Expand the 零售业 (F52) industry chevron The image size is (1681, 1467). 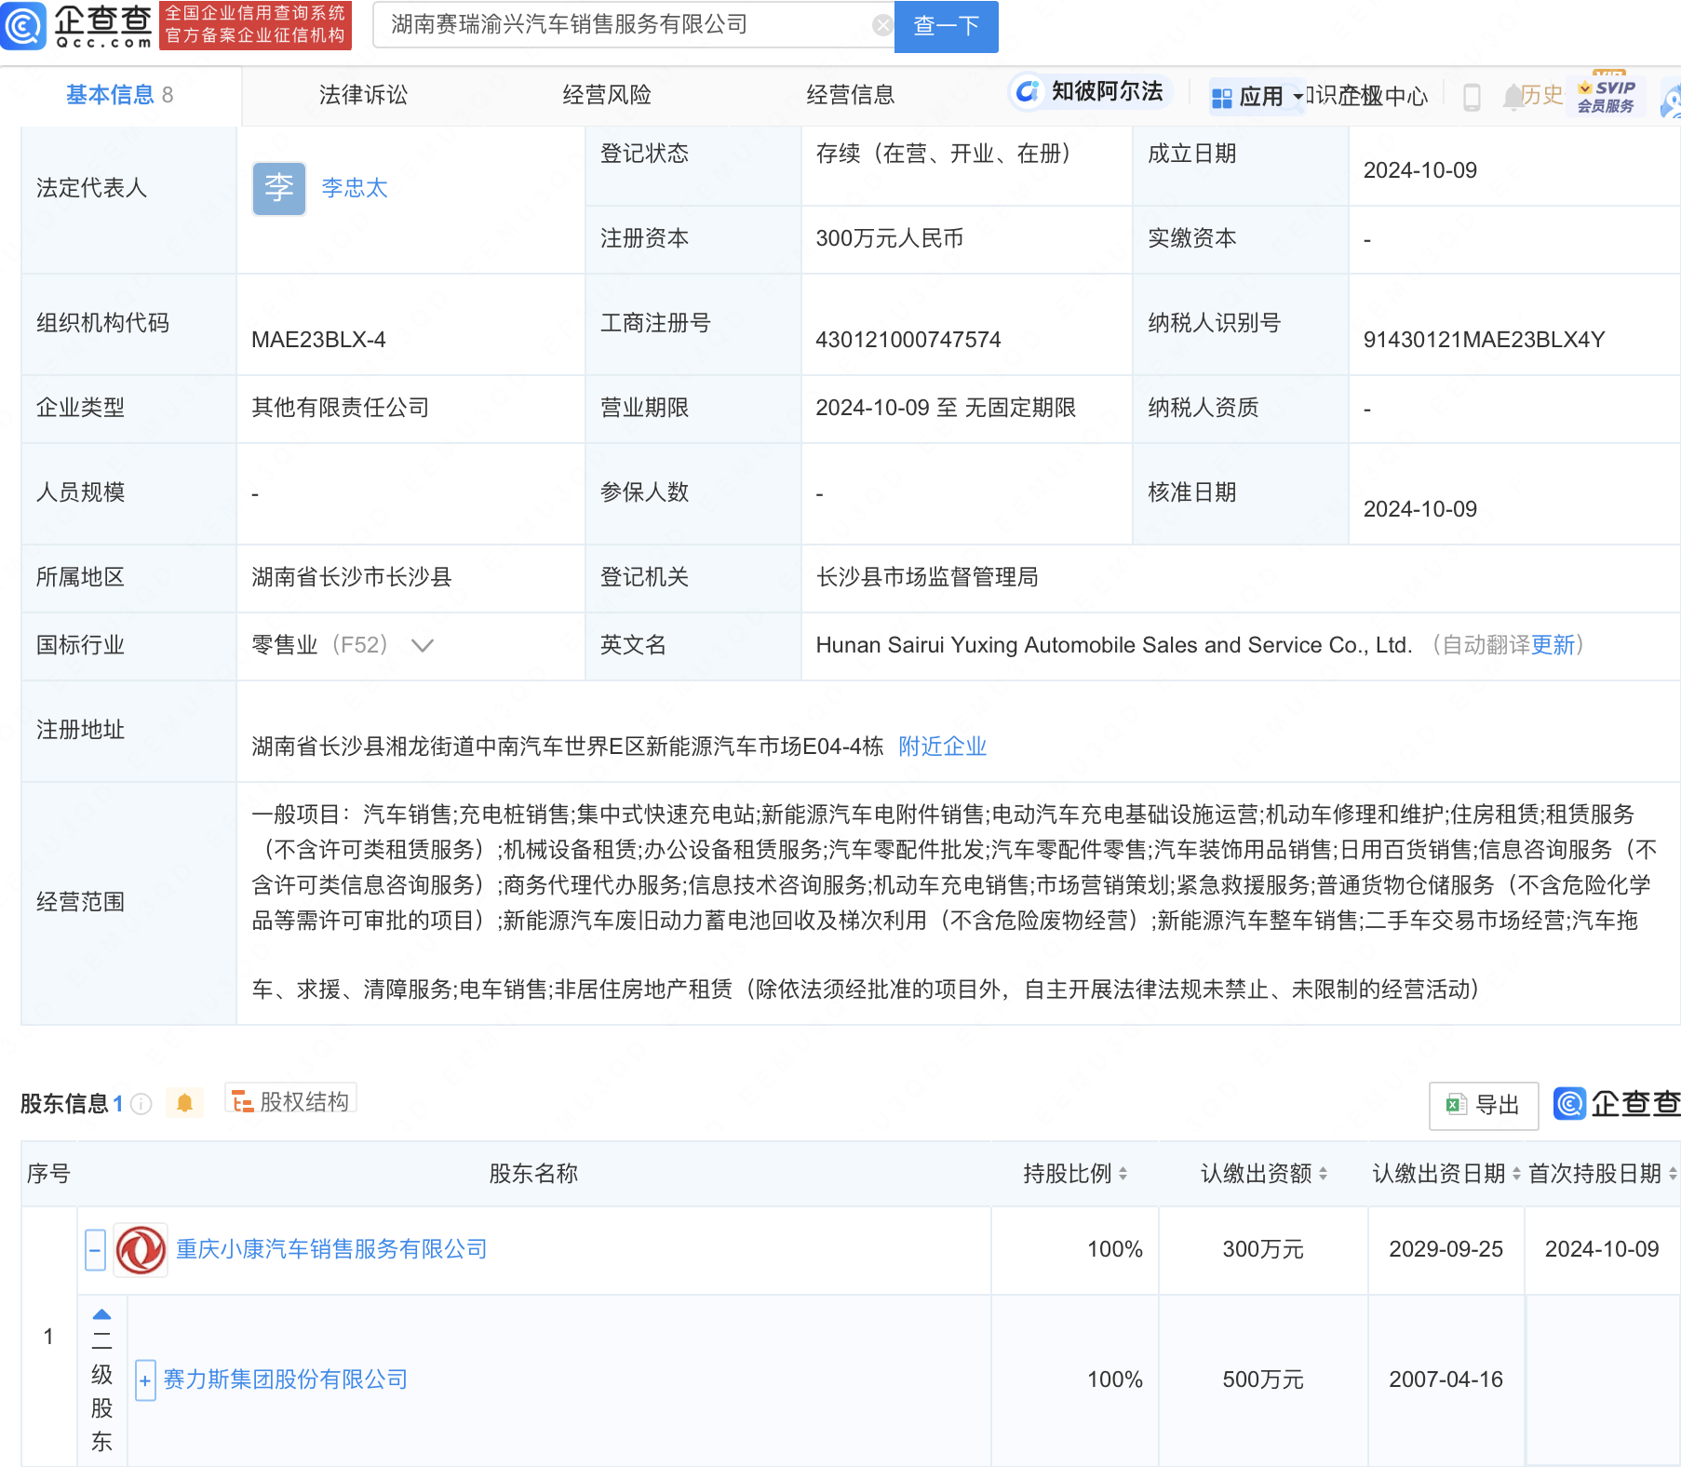pyautogui.click(x=423, y=645)
